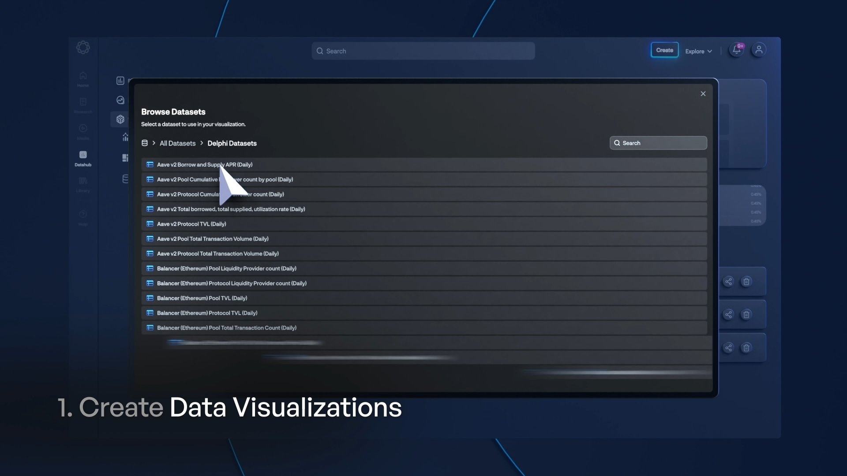Viewport: 847px width, 476px height.
Task: Click the Delphi Datasets breadcrumb
Action: tap(232, 143)
